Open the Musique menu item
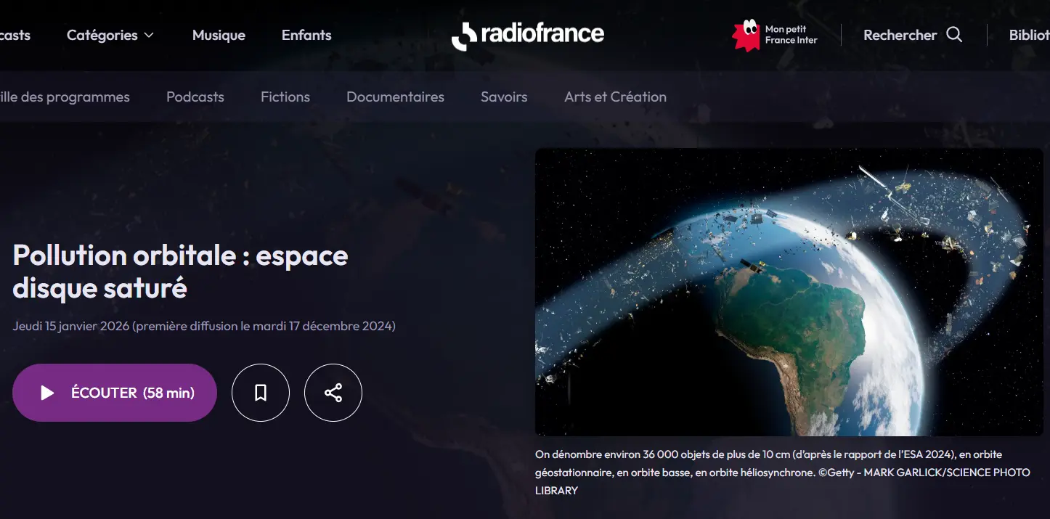 pyautogui.click(x=219, y=35)
